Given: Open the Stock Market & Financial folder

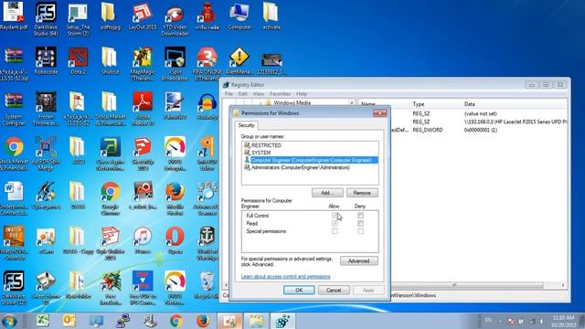Looking at the screenshot, I should pyautogui.click(x=111, y=108).
